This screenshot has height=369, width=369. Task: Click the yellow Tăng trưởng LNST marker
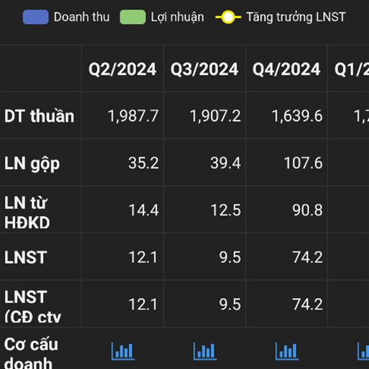point(228,17)
